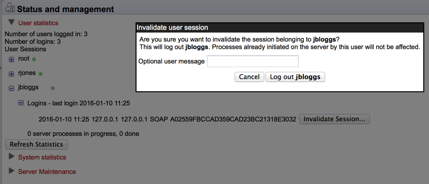Expand the rjones user session
Screen dimensions: 429x184
11,74
